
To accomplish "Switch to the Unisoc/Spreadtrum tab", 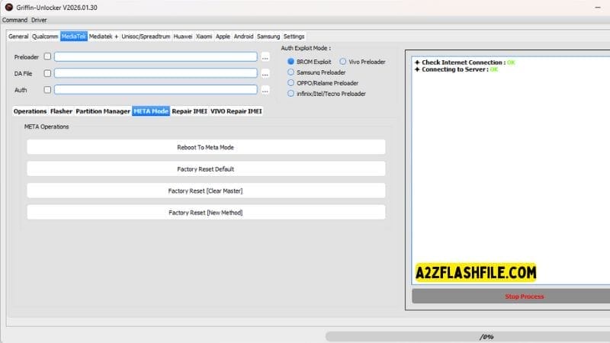I will point(146,36).
